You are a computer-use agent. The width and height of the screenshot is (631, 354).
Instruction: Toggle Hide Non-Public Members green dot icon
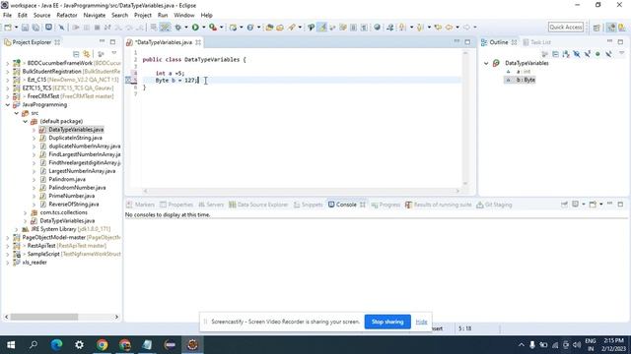[x=597, y=54]
